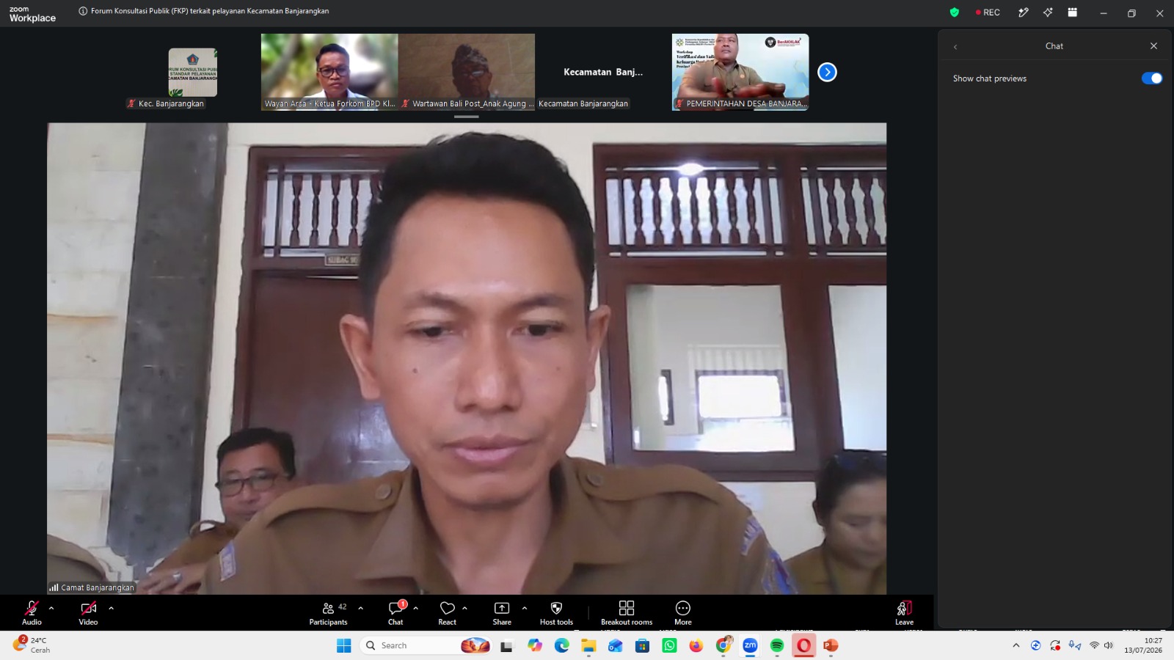Show next participants with blue arrow
The width and height of the screenshot is (1174, 660).
click(827, 72)
